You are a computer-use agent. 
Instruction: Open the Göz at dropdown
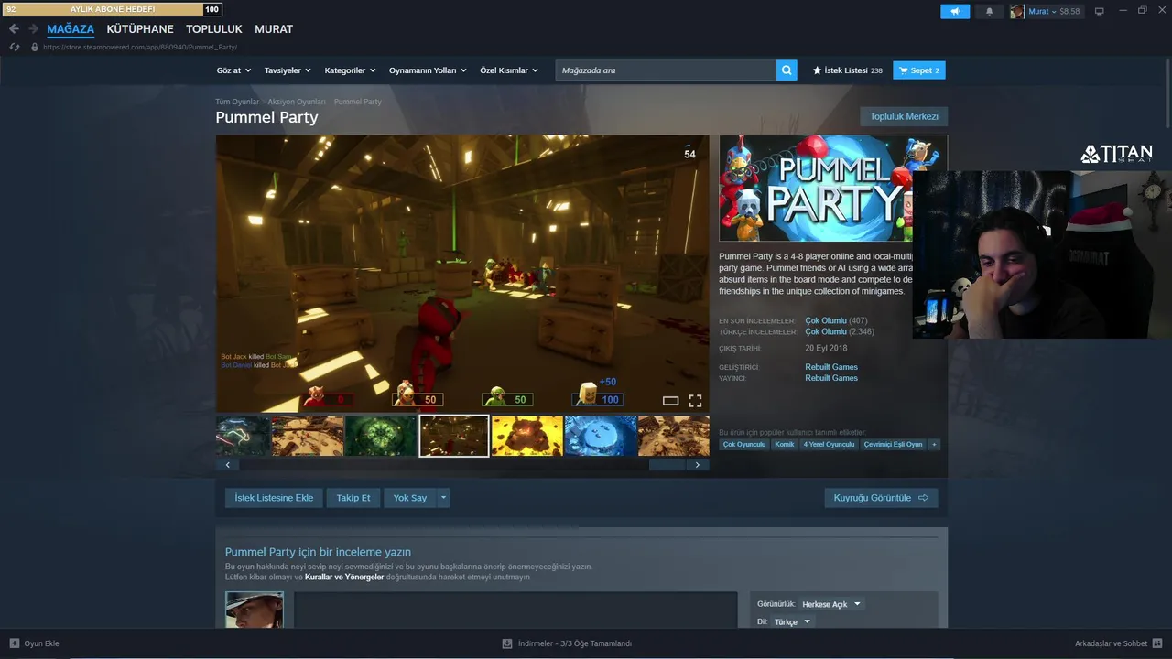(233, 70)
